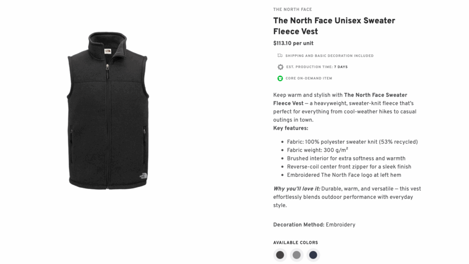Click the product title Unisex Sweater Fleece Vest
Viewport: 469px width, 264px height.
(334, 26)
